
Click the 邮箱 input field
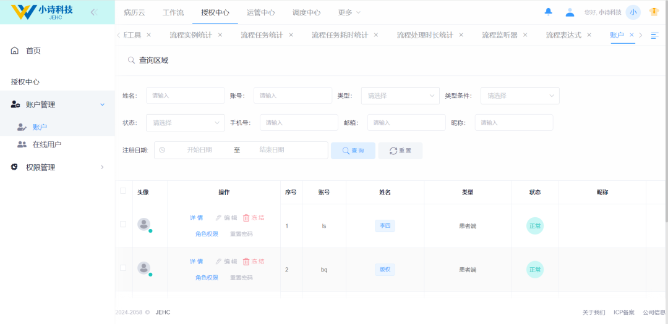pos(406,122)
